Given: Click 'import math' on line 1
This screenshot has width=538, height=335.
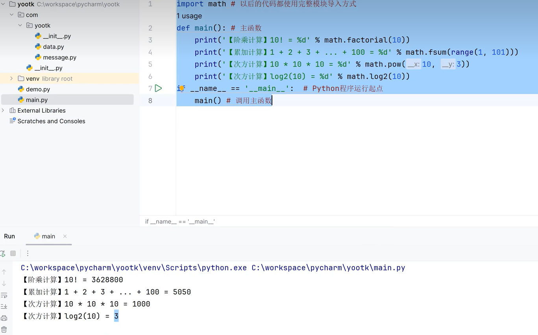Looking at the screenshot, I should tap(202, 4).
